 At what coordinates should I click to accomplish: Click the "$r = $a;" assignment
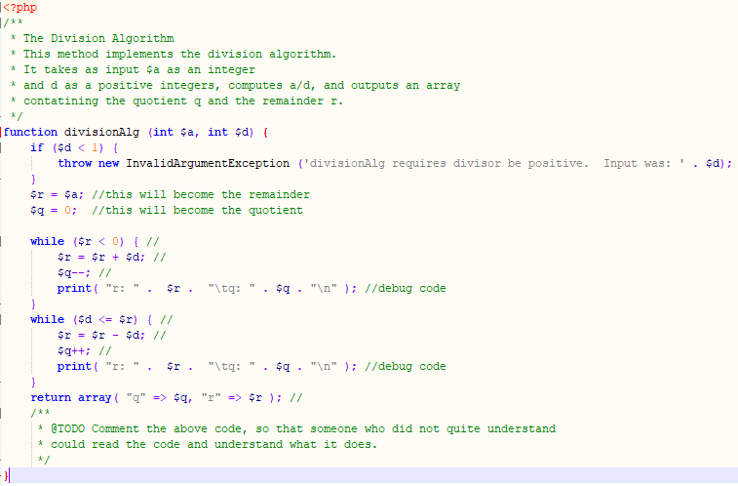point(58,194)
